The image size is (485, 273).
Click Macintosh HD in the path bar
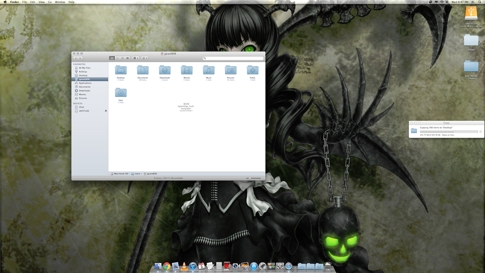119,174
